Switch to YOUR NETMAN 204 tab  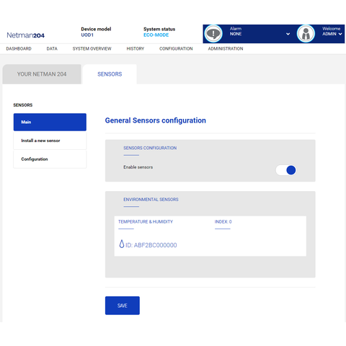pos(42,74)
